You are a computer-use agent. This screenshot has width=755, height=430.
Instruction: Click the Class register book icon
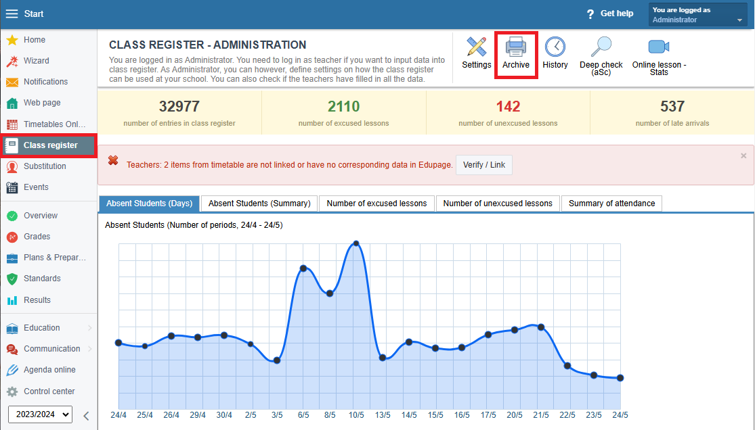(x=12, y=145)
